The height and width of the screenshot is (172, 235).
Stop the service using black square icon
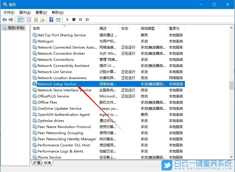(74, 19)
